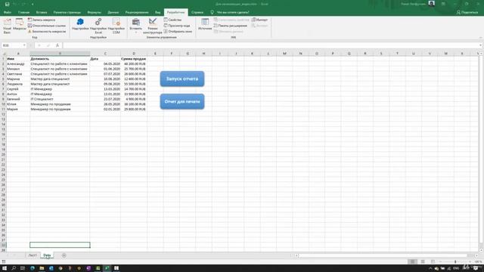The height and width of the screenshot is (272, 484).
Task: Collapse the ribbon with the chevron
Action: point(481,38)
